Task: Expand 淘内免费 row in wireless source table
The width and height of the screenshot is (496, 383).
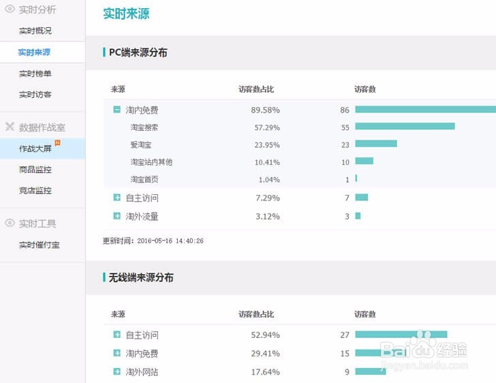Action: pos(117,353)
